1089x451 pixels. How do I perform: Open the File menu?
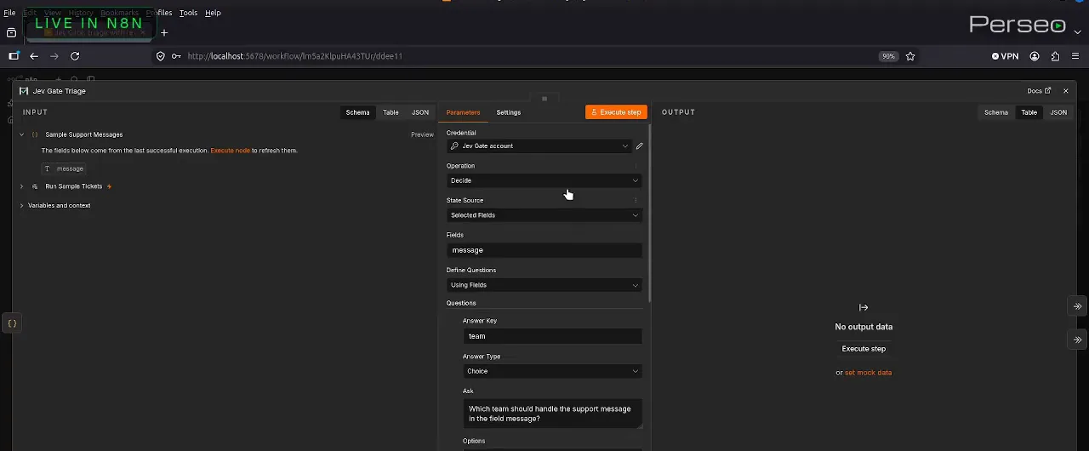click(x=9, y=13)
